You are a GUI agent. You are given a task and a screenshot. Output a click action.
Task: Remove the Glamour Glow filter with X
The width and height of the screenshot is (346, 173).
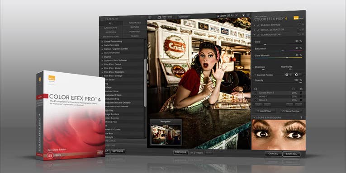point(303,34)
